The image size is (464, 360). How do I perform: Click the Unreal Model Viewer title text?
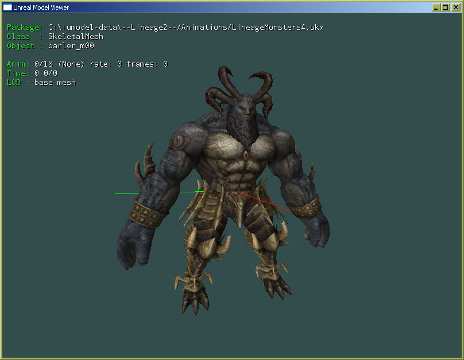tap(41, 7)
